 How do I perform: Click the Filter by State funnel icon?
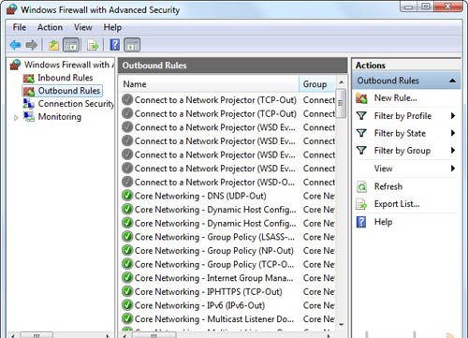click(361, 133)
